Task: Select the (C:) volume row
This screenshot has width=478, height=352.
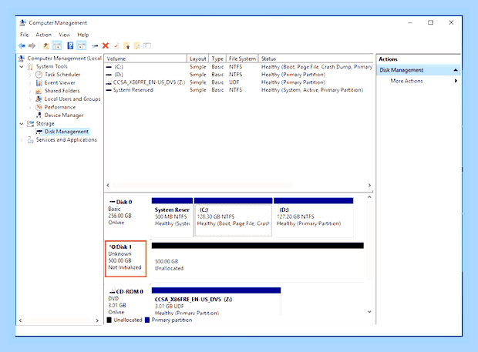Action: tap(239, 67)
